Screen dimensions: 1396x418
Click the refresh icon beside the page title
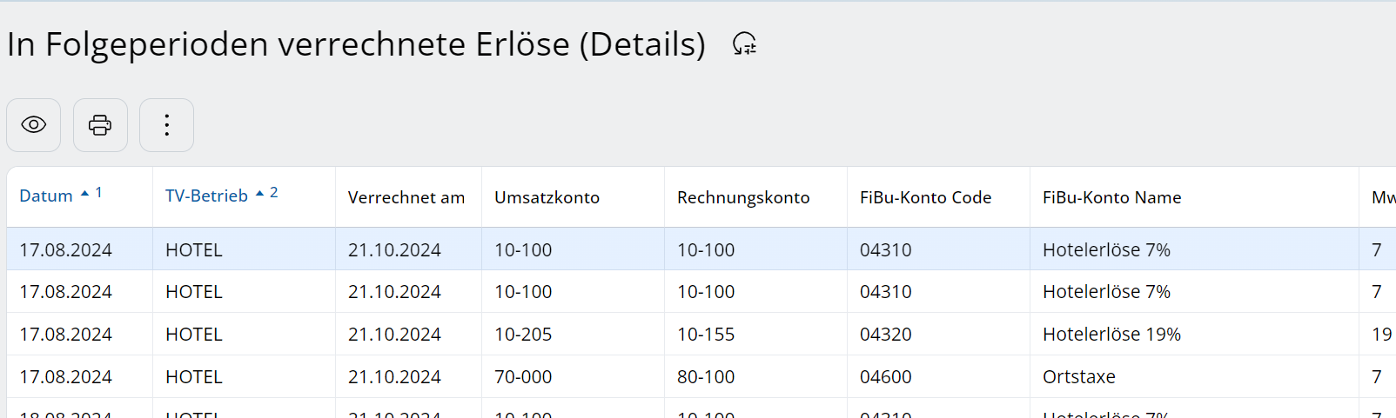coord(744,43)
